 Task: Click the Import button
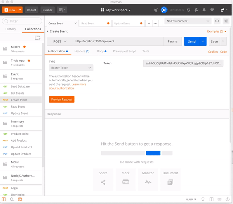click(31, 10)
